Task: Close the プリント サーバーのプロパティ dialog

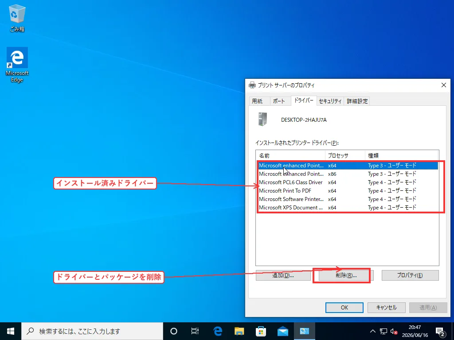Action: click(x=443, y=85)
